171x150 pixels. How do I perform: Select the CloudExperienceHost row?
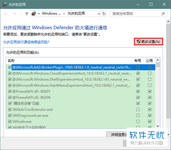[81, 73]
